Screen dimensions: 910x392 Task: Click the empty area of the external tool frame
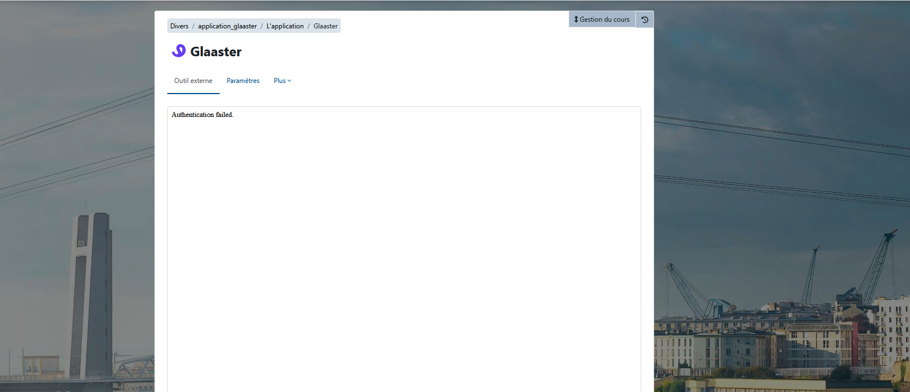pyautogui.click(x=404, y=251)
